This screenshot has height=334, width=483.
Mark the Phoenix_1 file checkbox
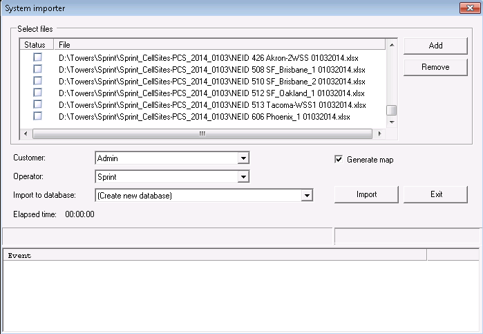tap(37, 116)
